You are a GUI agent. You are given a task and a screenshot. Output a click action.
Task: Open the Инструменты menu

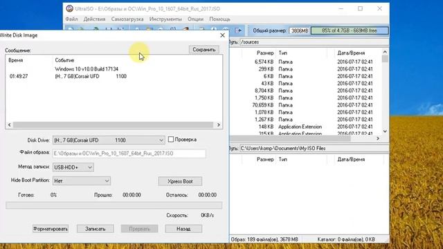165,19
